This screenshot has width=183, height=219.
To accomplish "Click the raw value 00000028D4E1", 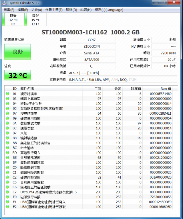I will [x=160, y=114].
